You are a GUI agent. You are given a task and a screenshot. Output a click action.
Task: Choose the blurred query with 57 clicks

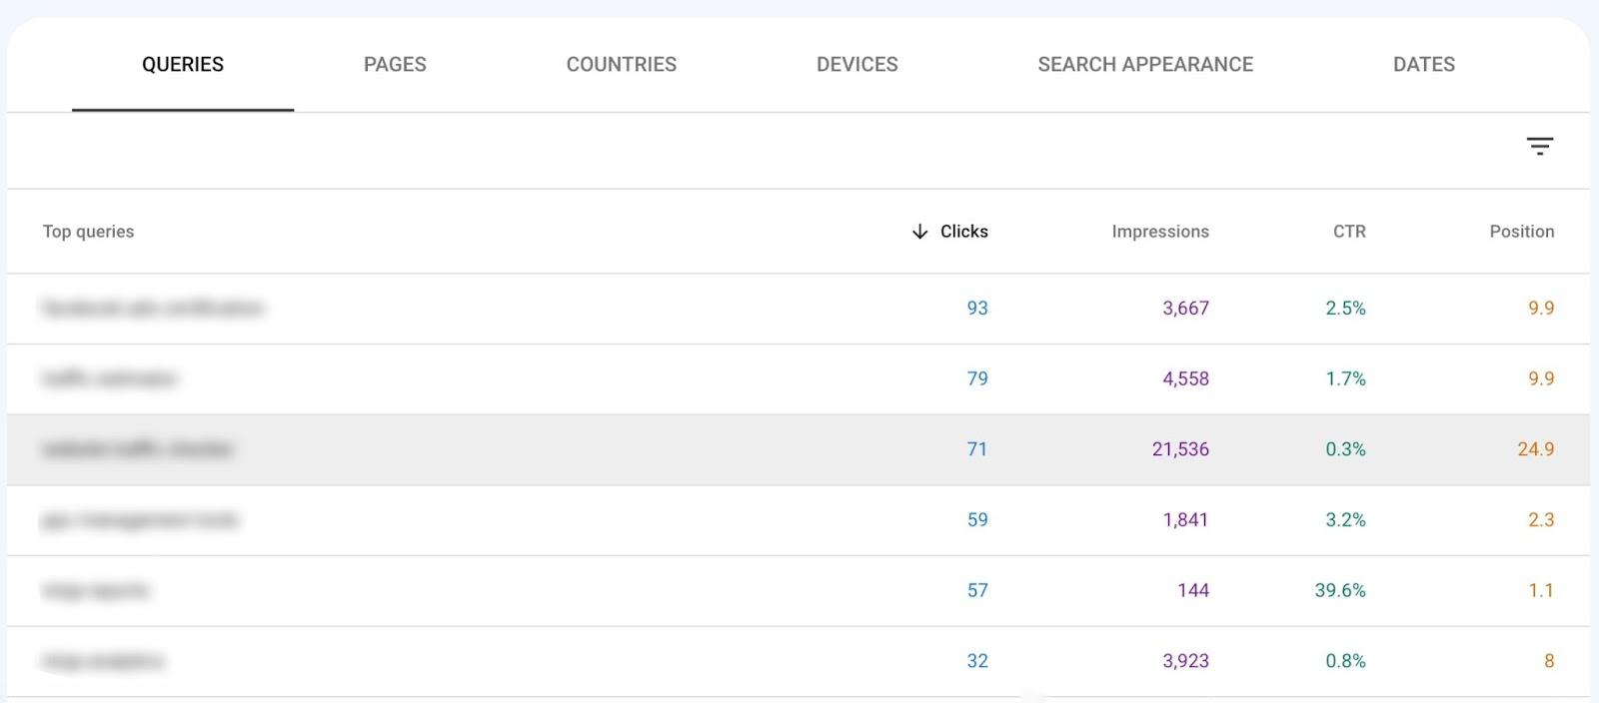[x=95, y=591]
